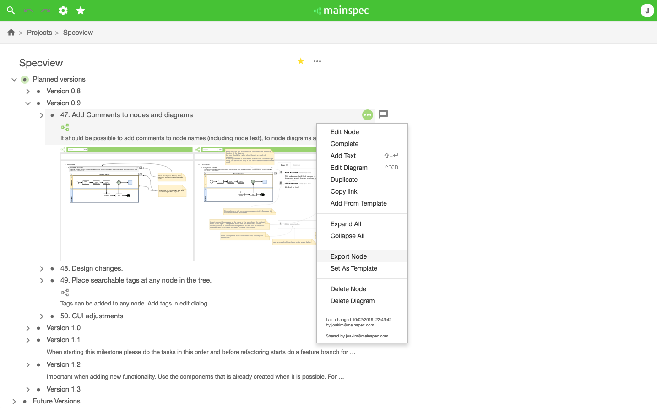Choose Edit Node from context menu

coord(362,132)
